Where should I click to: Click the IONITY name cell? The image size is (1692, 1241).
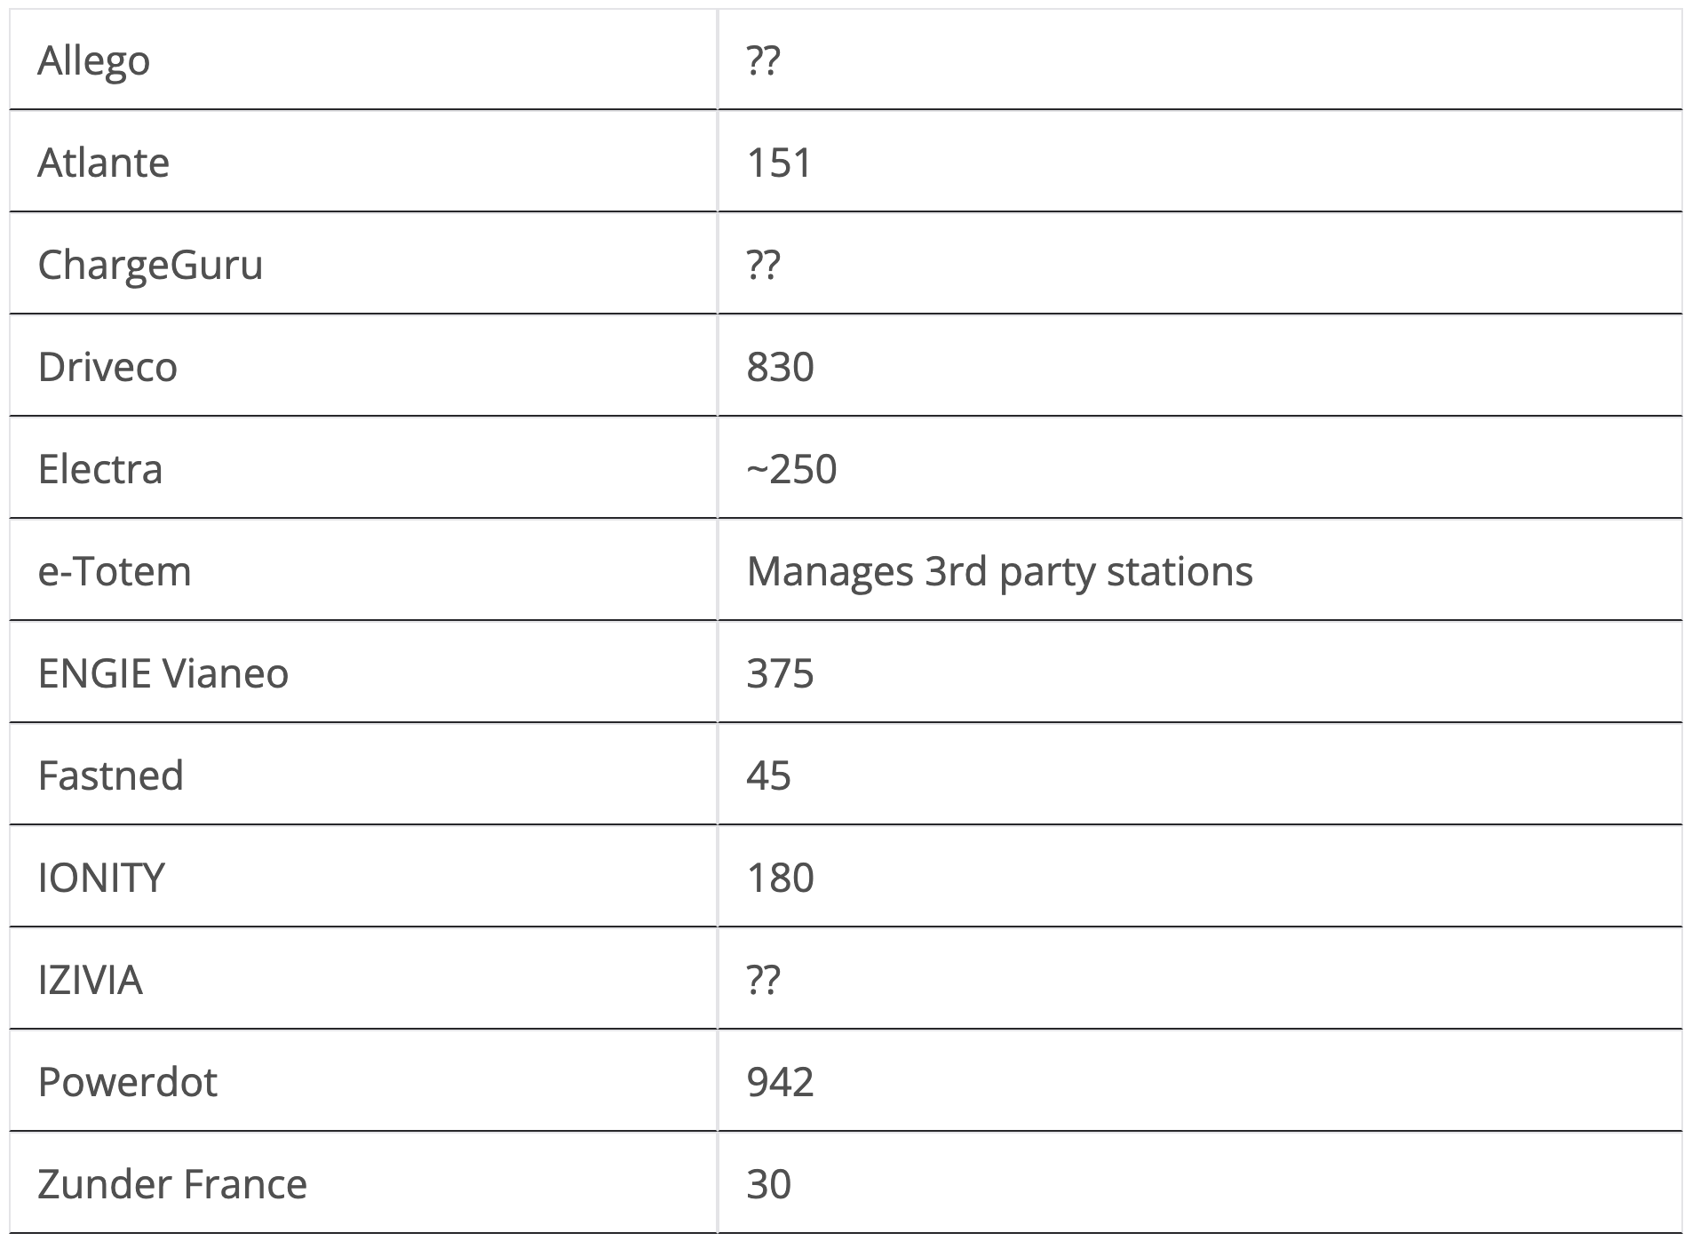[363, 877]
